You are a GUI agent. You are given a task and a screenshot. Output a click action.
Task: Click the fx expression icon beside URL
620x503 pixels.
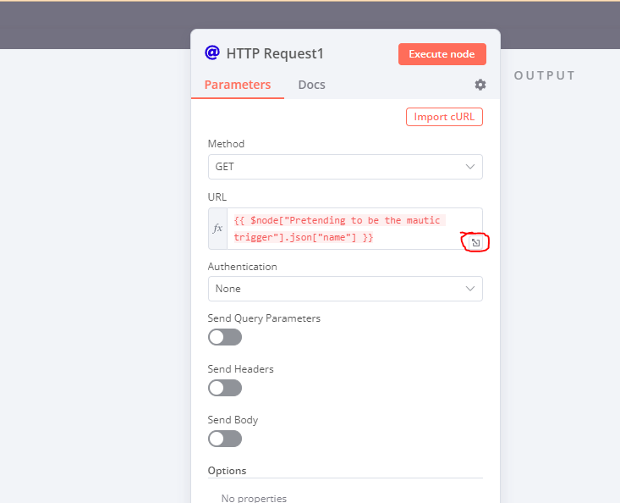217,229
